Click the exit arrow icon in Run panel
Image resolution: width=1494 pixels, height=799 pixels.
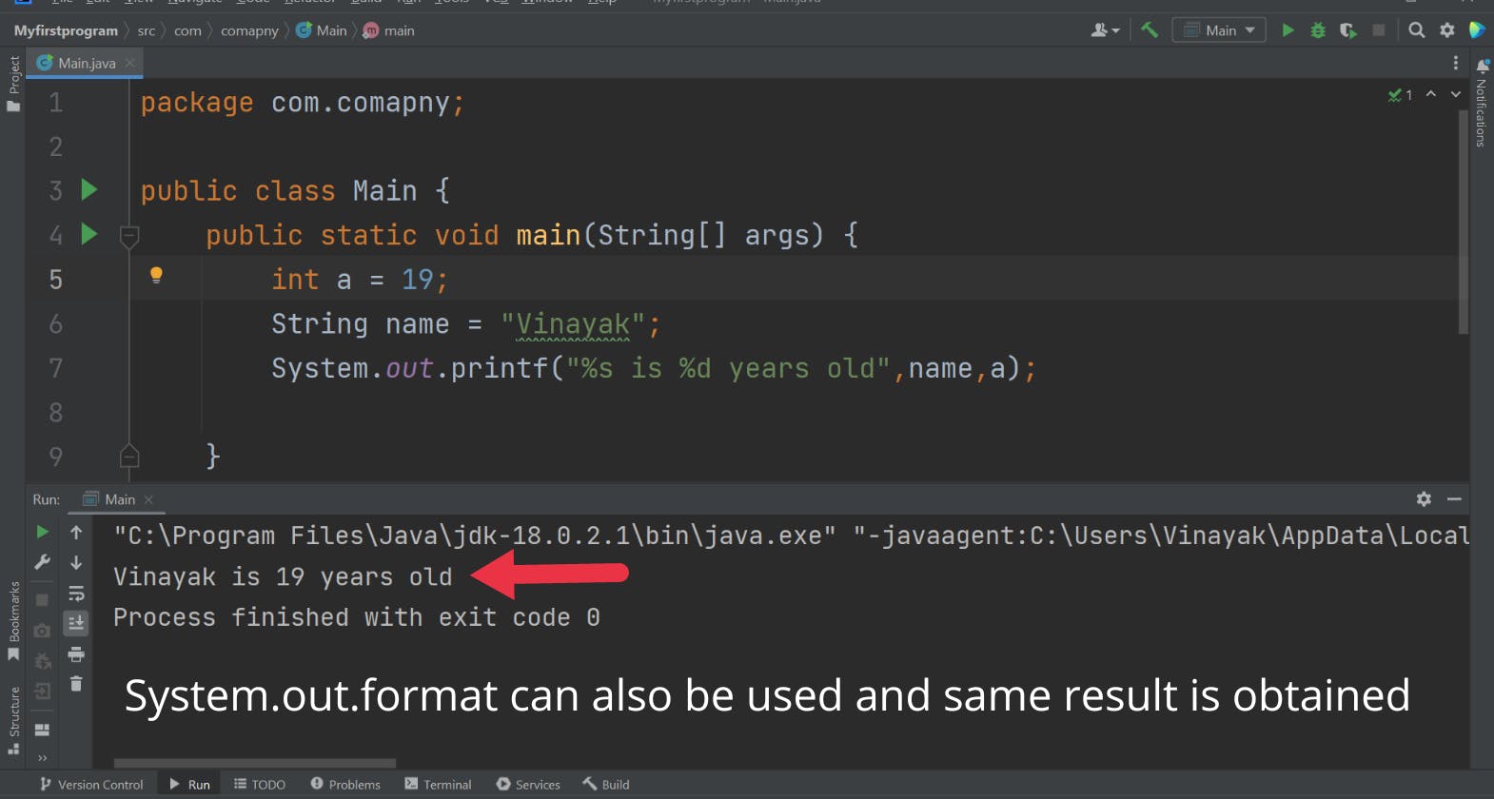coord(42,691)
